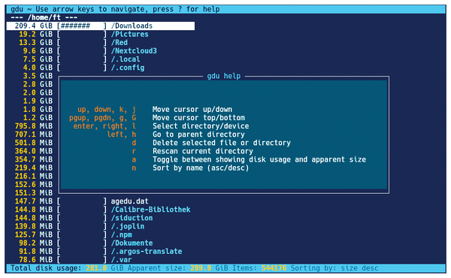Screen dimensions: 451x278
Task: Click the 125.7 MiB size value
Action: [34, 234]
